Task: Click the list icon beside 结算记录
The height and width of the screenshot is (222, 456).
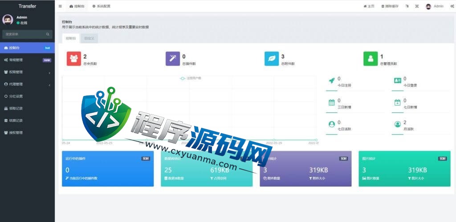Action: [x=6, y=121]
